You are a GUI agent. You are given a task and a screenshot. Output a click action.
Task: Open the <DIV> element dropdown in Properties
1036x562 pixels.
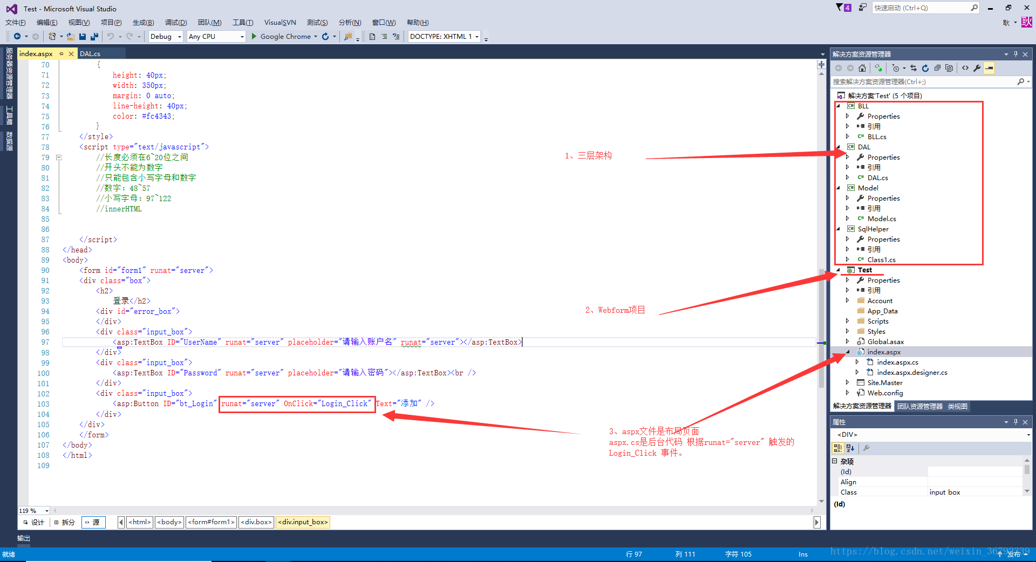(x=1028, y=435)
